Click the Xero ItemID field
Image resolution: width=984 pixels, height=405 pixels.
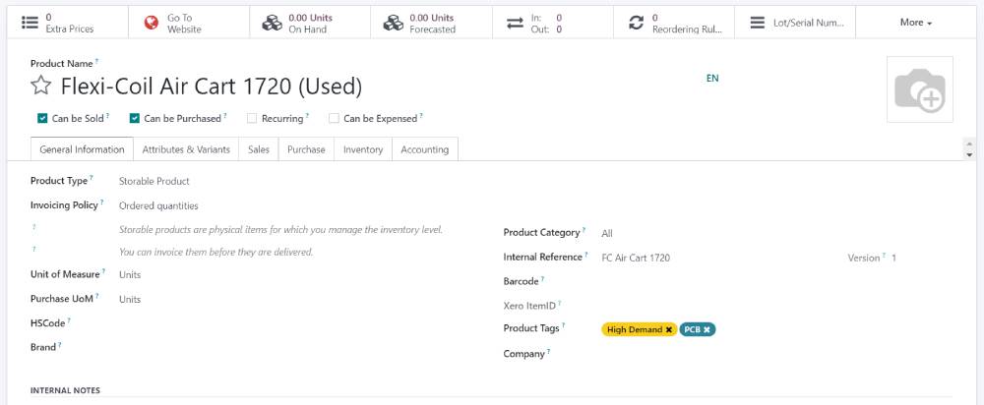[x=776, y=306]
